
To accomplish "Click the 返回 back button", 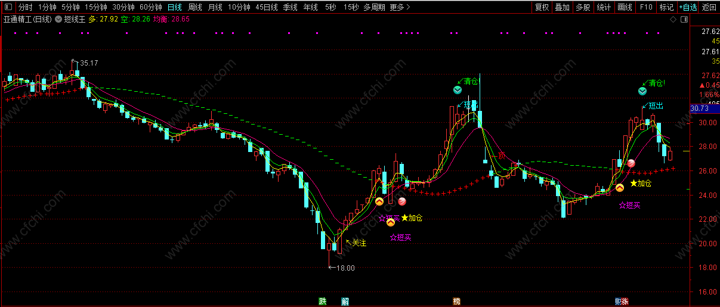I will [x=709, y=7].
